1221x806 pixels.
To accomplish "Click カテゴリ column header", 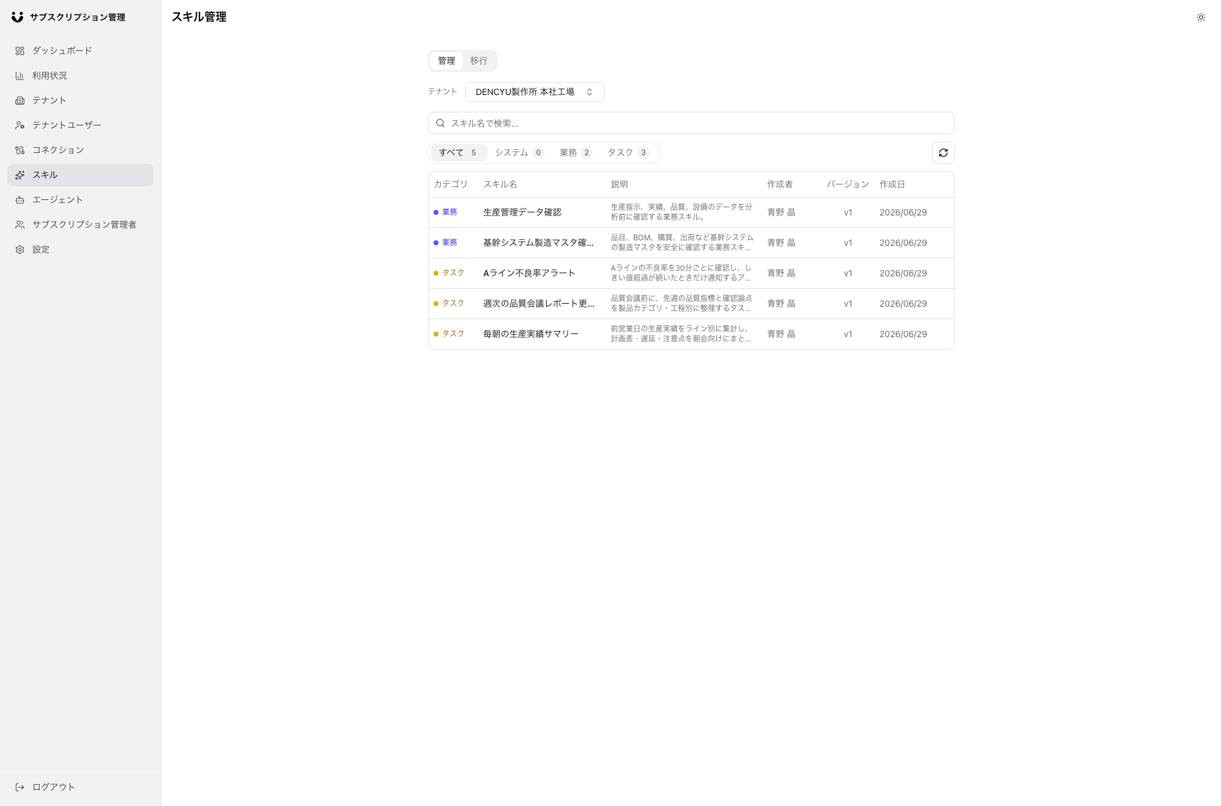I will click(450, 184).
